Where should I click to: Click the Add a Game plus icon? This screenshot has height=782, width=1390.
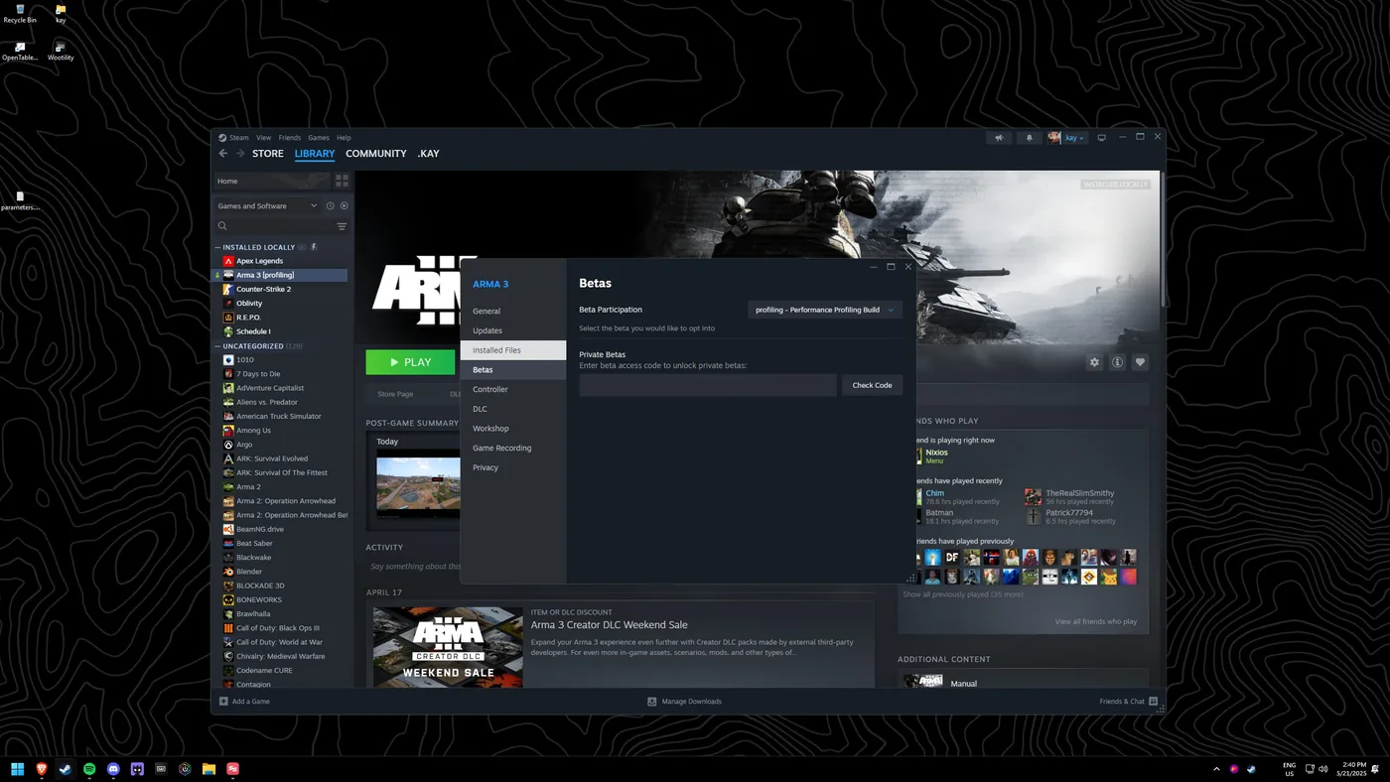[x=223, y=701]
